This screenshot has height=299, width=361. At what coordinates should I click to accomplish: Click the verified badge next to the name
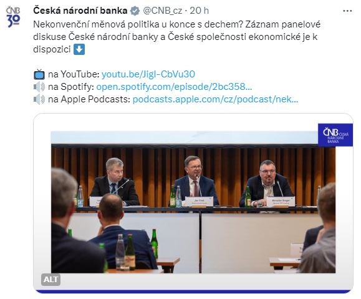coord(135,11)
